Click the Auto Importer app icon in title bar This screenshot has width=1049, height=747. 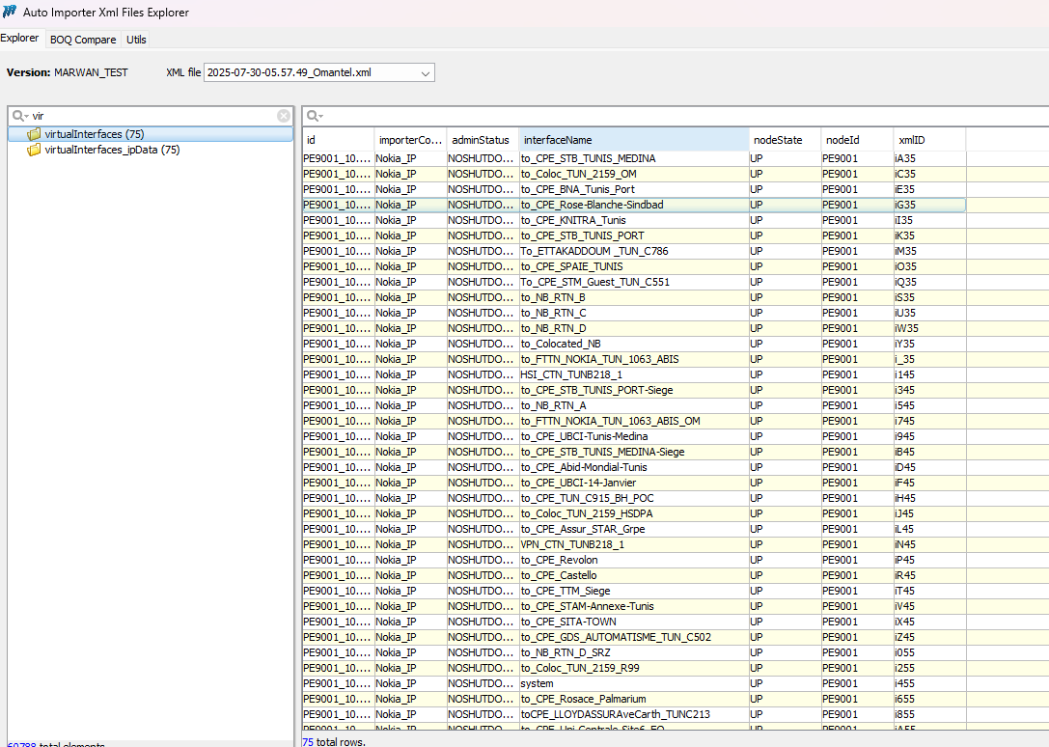pos(10,13)
